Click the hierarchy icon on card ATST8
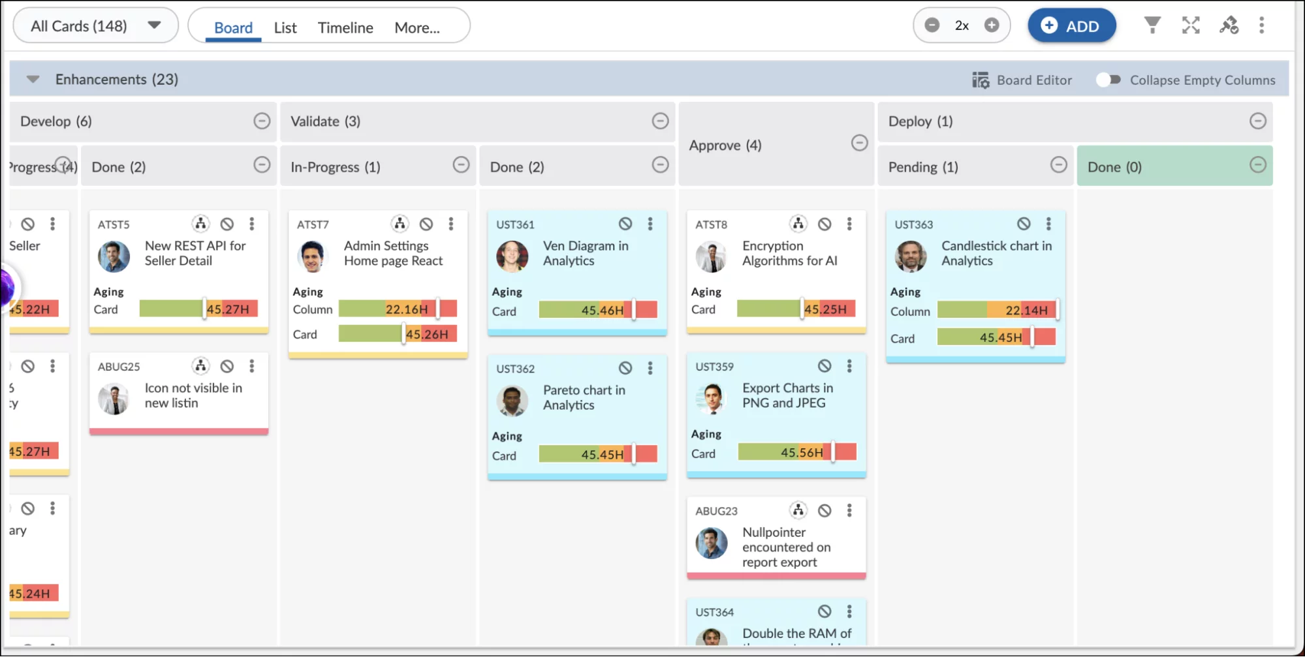The width and height of the screenshot is (1305, 657). [x=798, y=223]
